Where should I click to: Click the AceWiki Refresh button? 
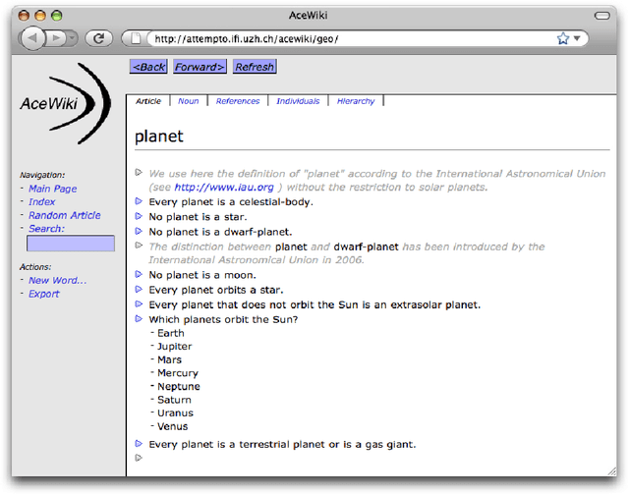coord(255,67)
